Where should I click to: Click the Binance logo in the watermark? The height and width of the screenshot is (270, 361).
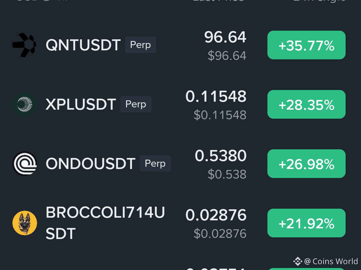pos(297,261)
